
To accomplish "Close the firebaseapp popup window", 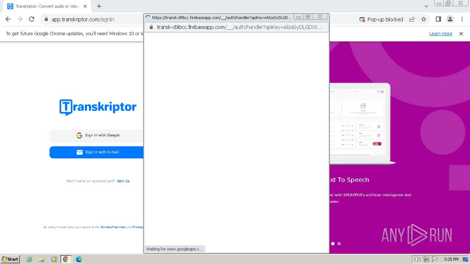I will point(320,17).
